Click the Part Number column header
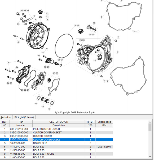 tap(21, 123)
